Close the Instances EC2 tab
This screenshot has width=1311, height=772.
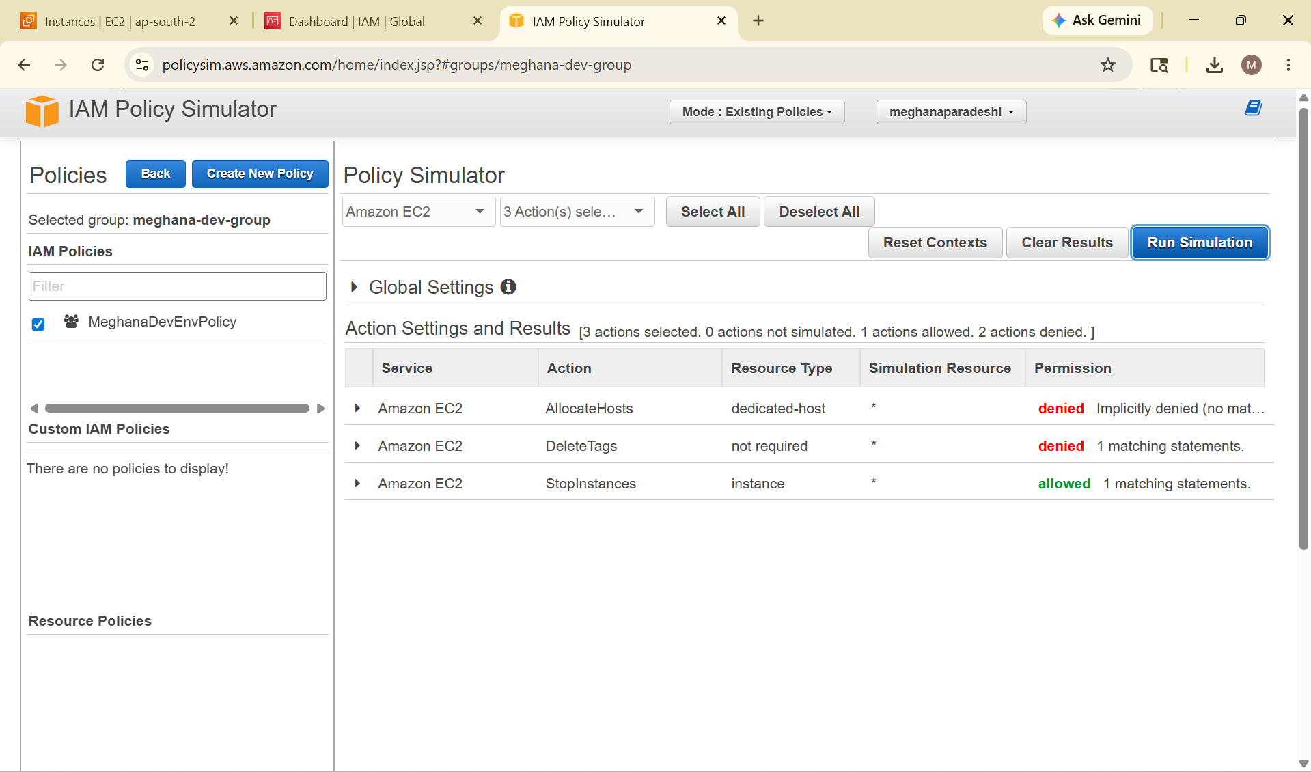(x=234, y=21)
